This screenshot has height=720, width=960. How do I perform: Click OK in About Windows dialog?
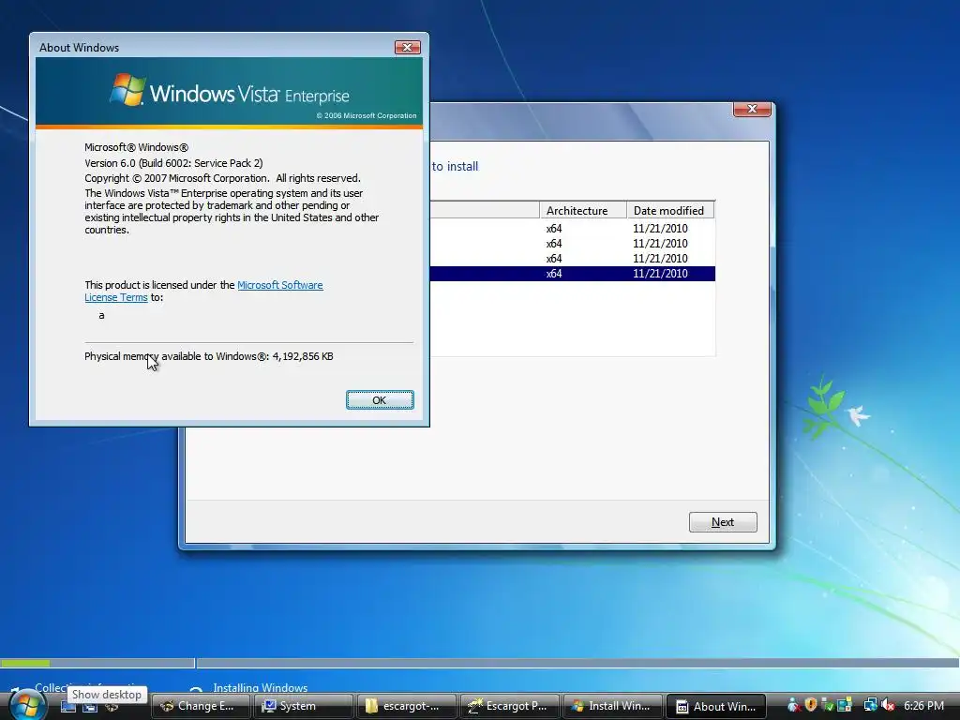[x=380, y=399]
